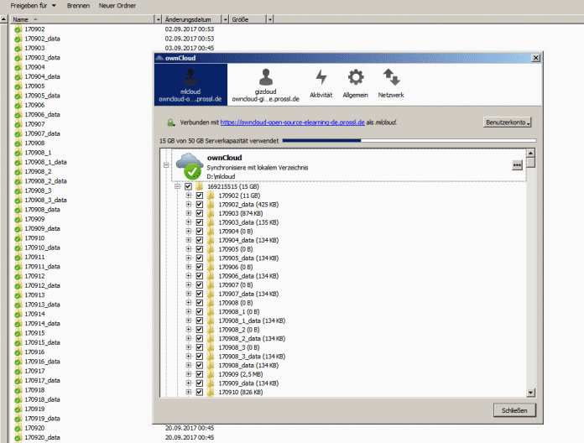Click Brennen in the Explorer toolbar
This screenshot has height=443, width=584.
point(79,6)
